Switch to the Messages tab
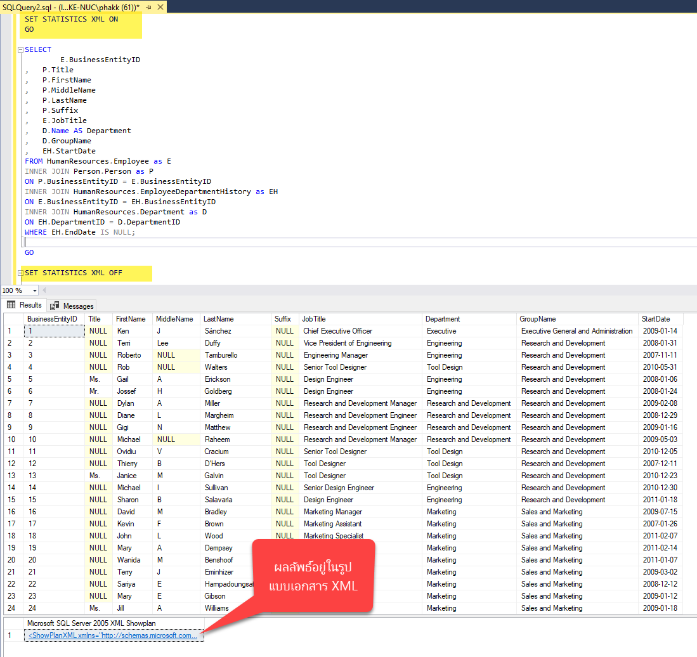697x657 pixels. [76, 305]
